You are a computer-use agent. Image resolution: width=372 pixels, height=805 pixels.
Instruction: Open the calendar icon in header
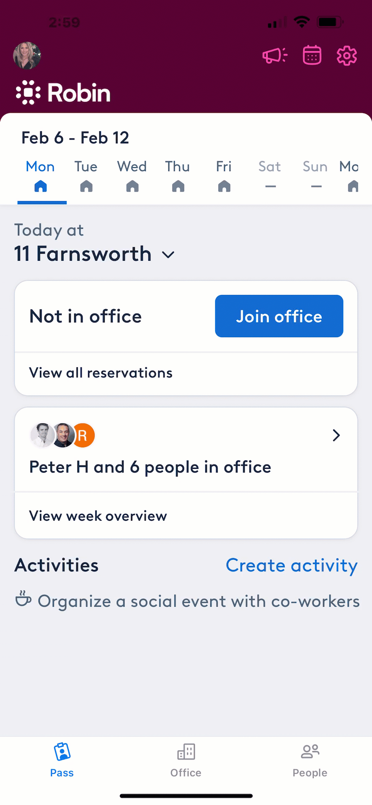312,55
